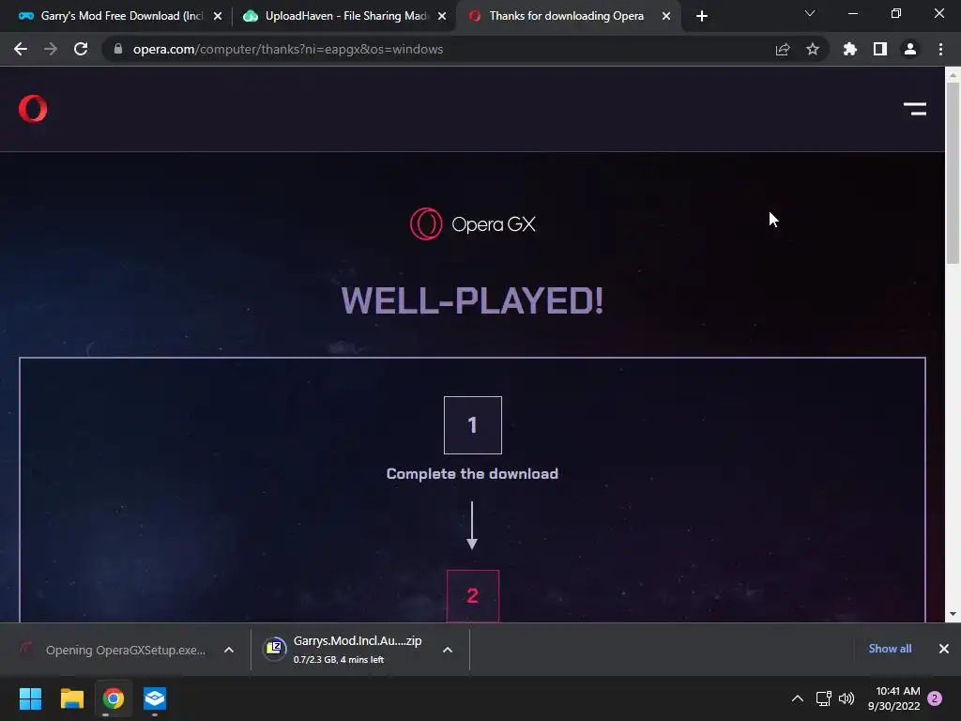This screenshot has width=961, height=721.
Task: Open File Explorer from the taskbar
Action: (x=71, y=698)
